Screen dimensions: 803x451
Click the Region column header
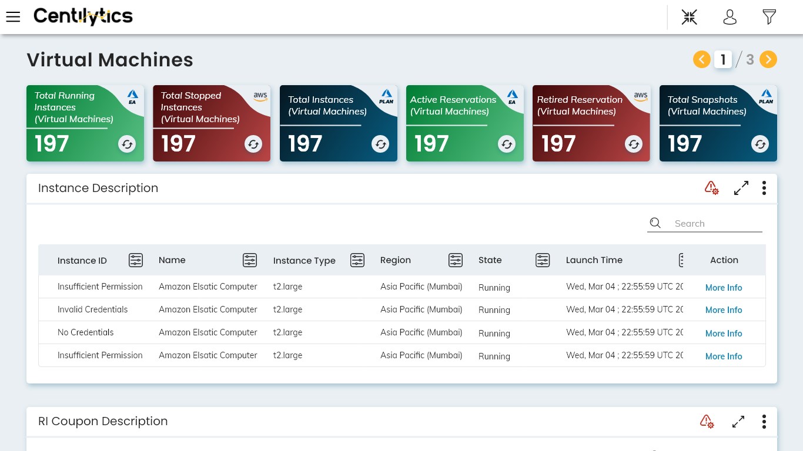(x=396, y=260)
